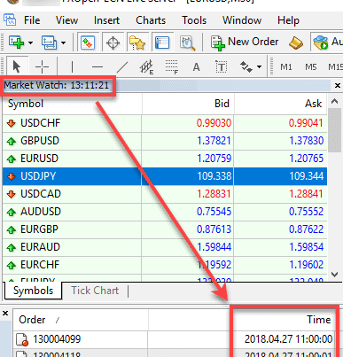The height and width of the screenshot is (357, 343).
Task: Click the application icon left of File
Action: pyautogui.click(x=10, y=20)
